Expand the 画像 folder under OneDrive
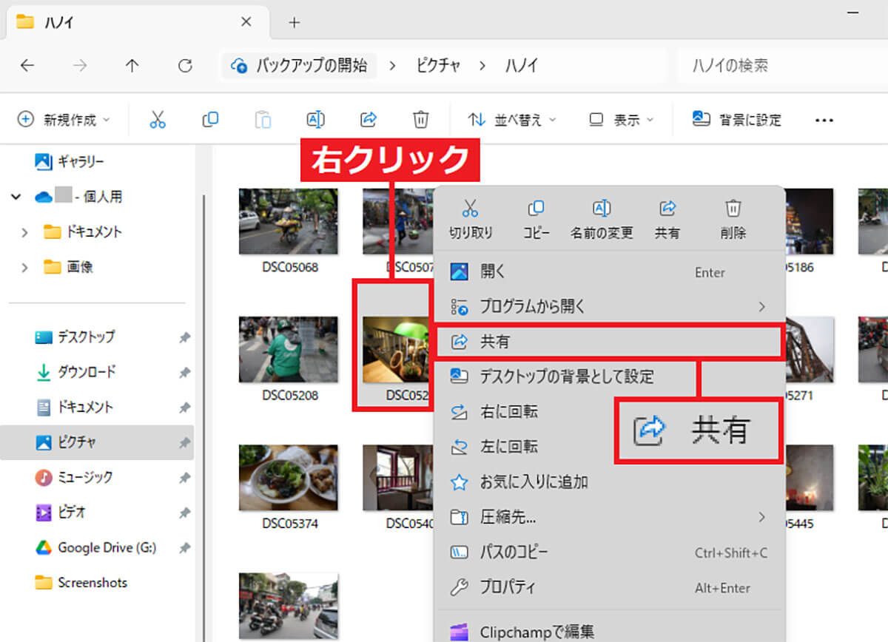 pos(24,267)
